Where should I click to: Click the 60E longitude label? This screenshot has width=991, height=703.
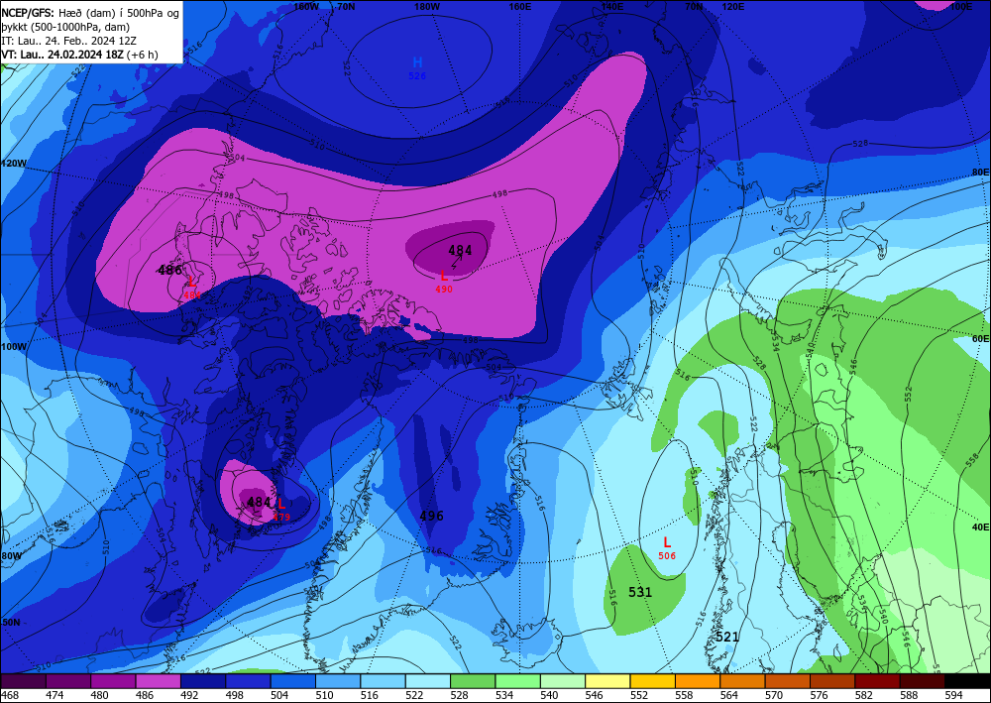coord(980,339)
